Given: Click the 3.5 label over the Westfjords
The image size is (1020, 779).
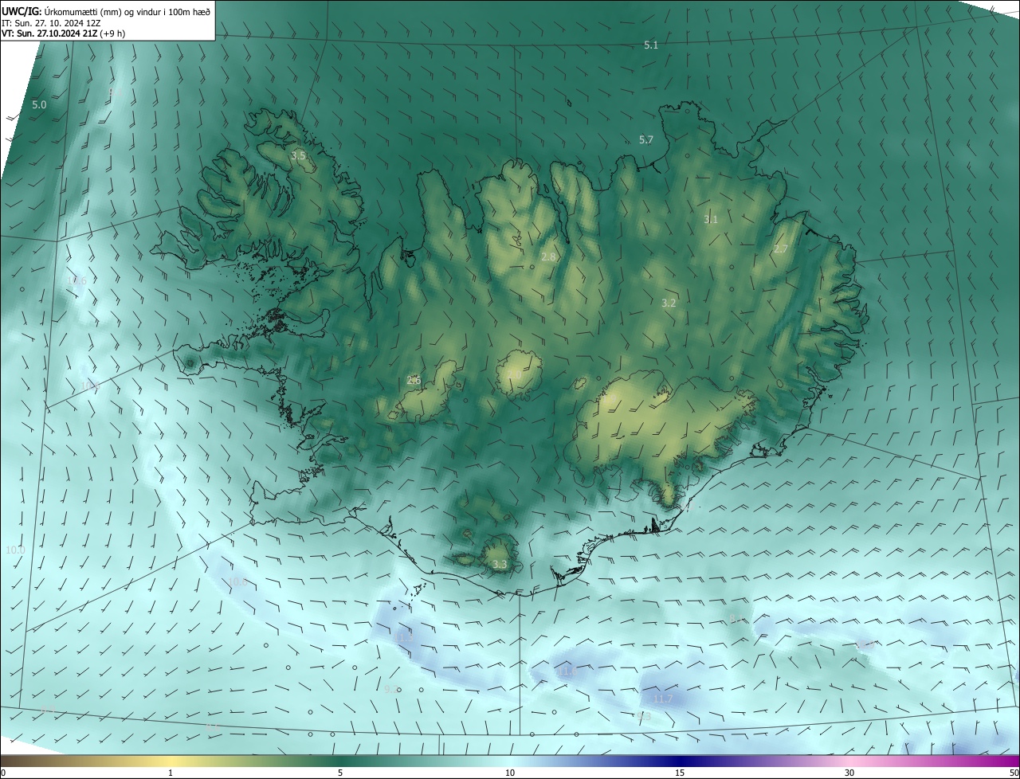Looking at the screenshot, I should [x=298, y=155].
